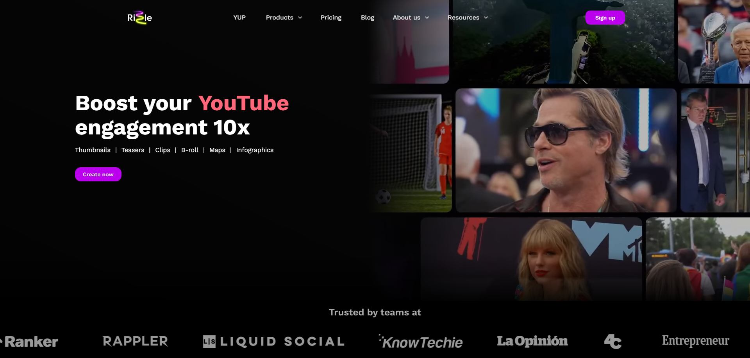Expand the About us chevron
The width and height of the screenshot is (750, 358).
point(427,18)
